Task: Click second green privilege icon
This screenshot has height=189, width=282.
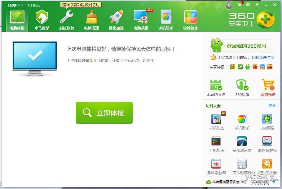Action: pyautogui.click(x=240, y=67)
